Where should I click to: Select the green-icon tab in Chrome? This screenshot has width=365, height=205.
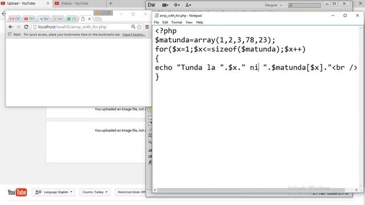[x=71, y=19]
